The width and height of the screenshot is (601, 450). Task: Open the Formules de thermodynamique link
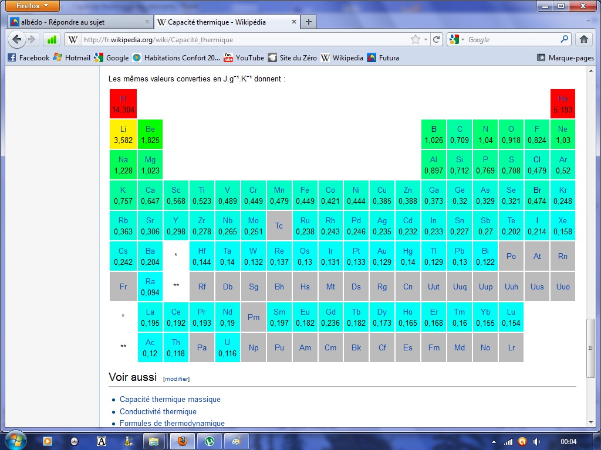pos(172,423)
